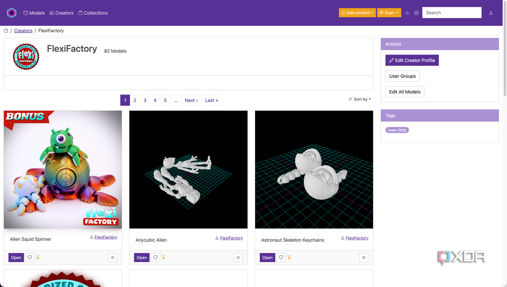Click the "Actions" panel header
The image size is (507, 287).
(x=440, y=44)
